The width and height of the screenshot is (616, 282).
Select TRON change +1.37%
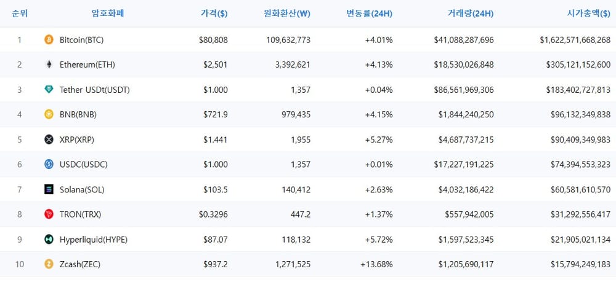pyautogui.click(x=379, y=214)
